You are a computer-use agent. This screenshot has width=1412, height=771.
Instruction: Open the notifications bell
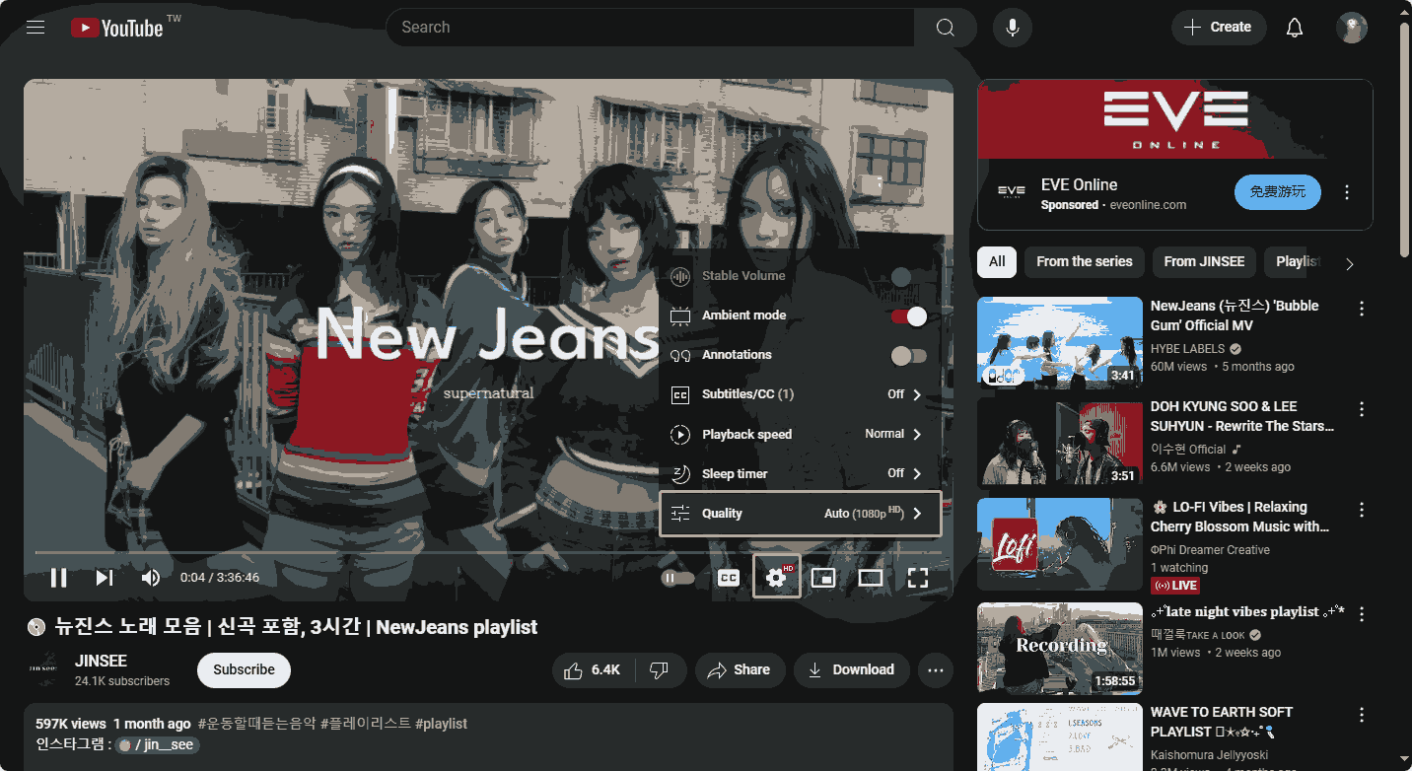click(1295, 28)
